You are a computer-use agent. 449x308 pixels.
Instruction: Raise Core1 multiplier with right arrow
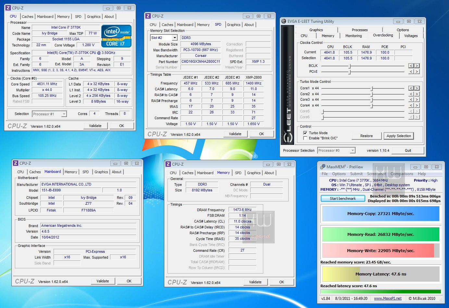coord(417,88)
